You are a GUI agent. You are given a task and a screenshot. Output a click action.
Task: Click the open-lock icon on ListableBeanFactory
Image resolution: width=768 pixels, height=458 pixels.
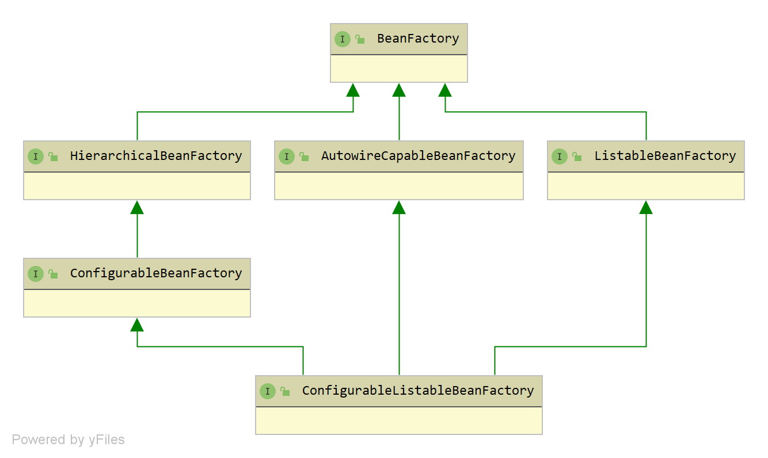[577, 157]
